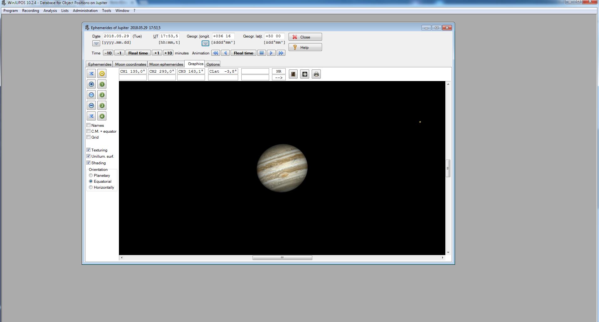The height and width of the screenshot is (322, 599).
Task: Click the film strip icon
Action: (x=293, y=74)
